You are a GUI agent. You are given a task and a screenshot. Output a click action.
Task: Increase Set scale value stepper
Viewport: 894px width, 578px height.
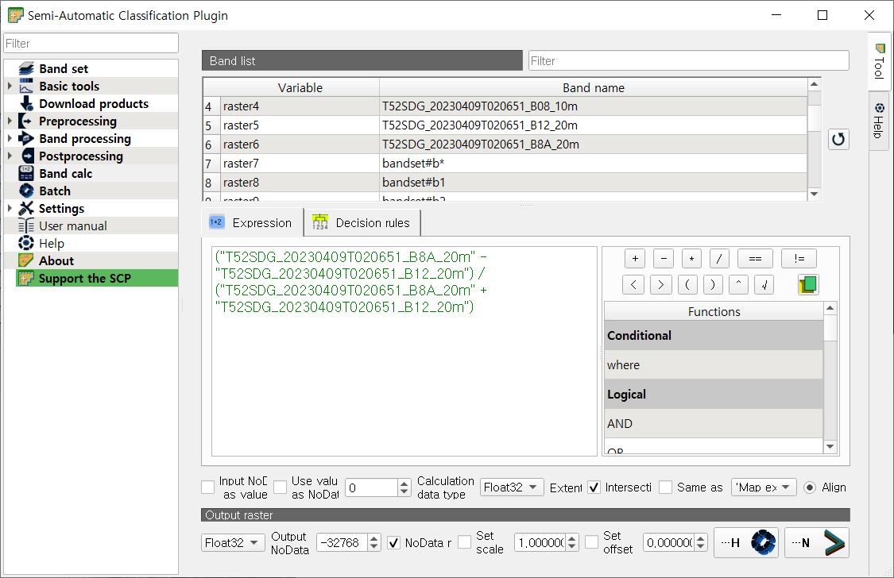click(x=572, y=538)
